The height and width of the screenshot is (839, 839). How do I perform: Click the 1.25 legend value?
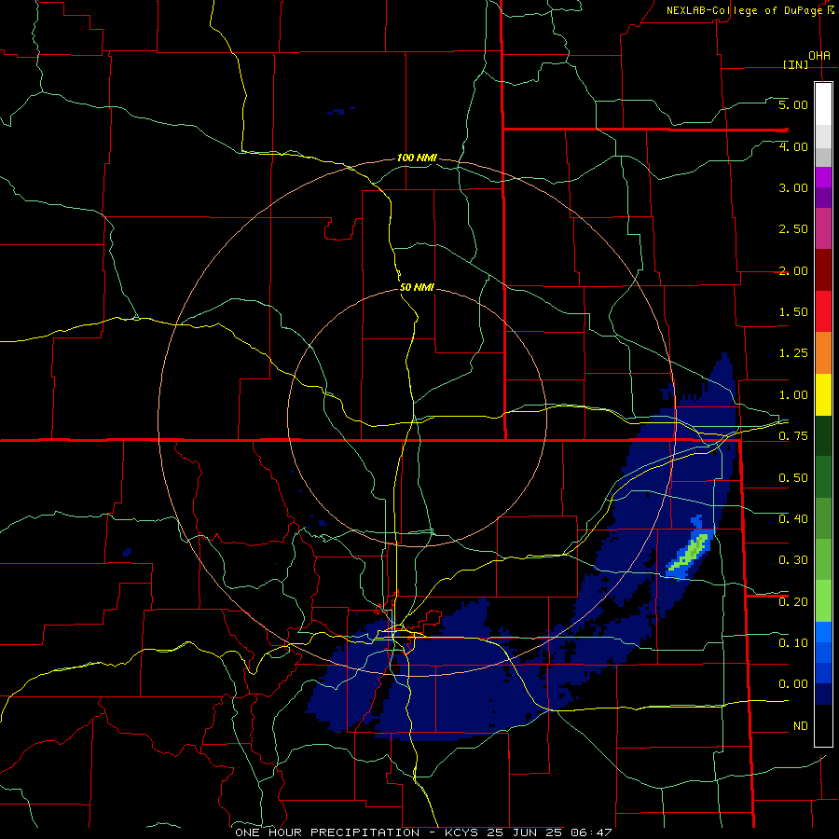793,353
